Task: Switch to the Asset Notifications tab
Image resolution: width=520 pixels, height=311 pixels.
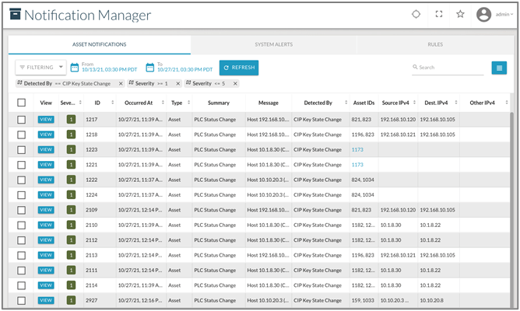Action: (x=100, y=44)
